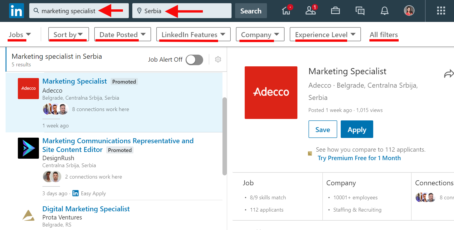The image size is (454, 230).
Task: Click "8 connections work here" text
Action: [101, 109]
